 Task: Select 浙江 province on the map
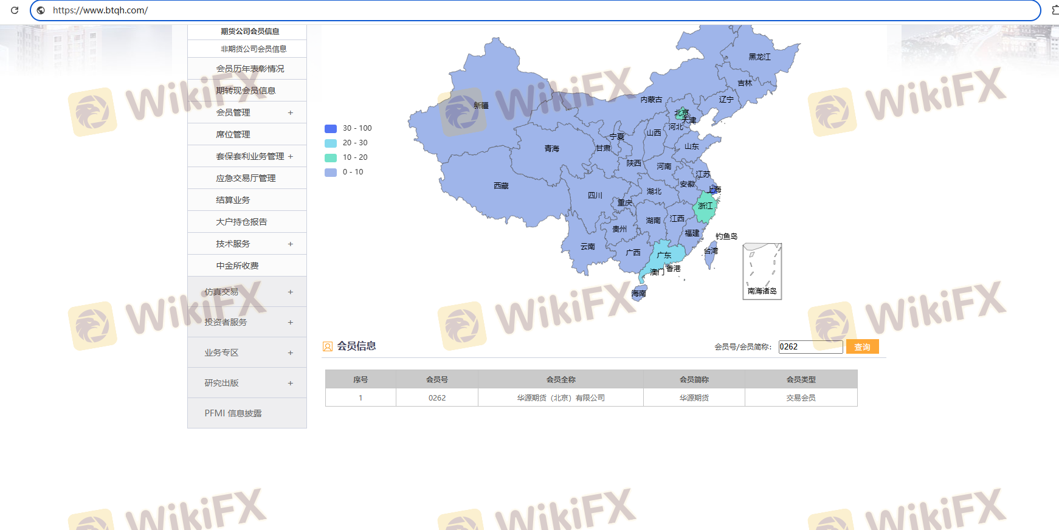[x=705, y=207]
